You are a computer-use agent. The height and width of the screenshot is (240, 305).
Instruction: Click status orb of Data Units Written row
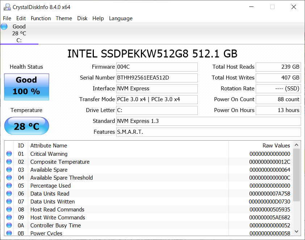pyautogui.click(x=9, y=201)
